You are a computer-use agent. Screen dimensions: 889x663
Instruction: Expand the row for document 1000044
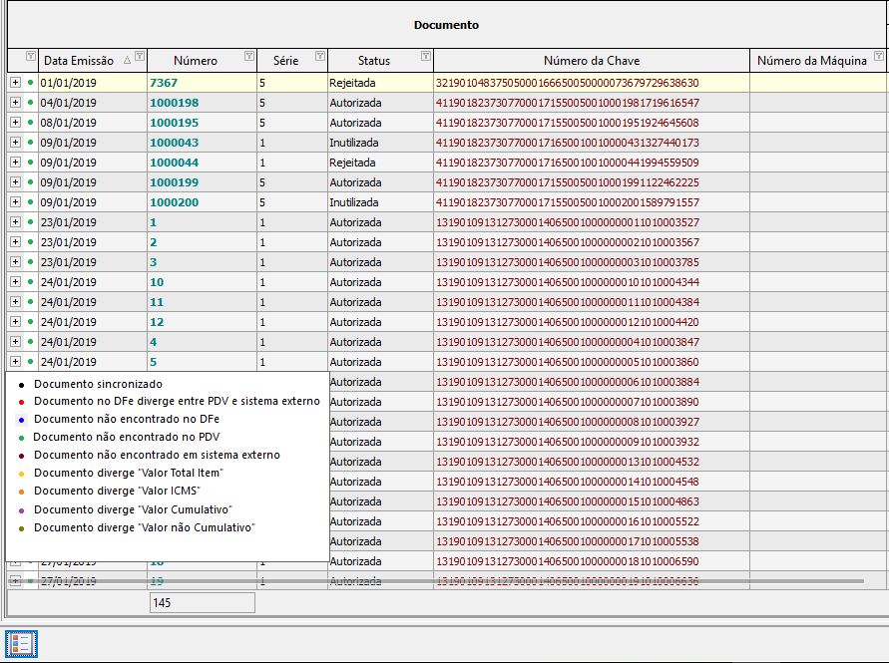[x=15, y=163]
